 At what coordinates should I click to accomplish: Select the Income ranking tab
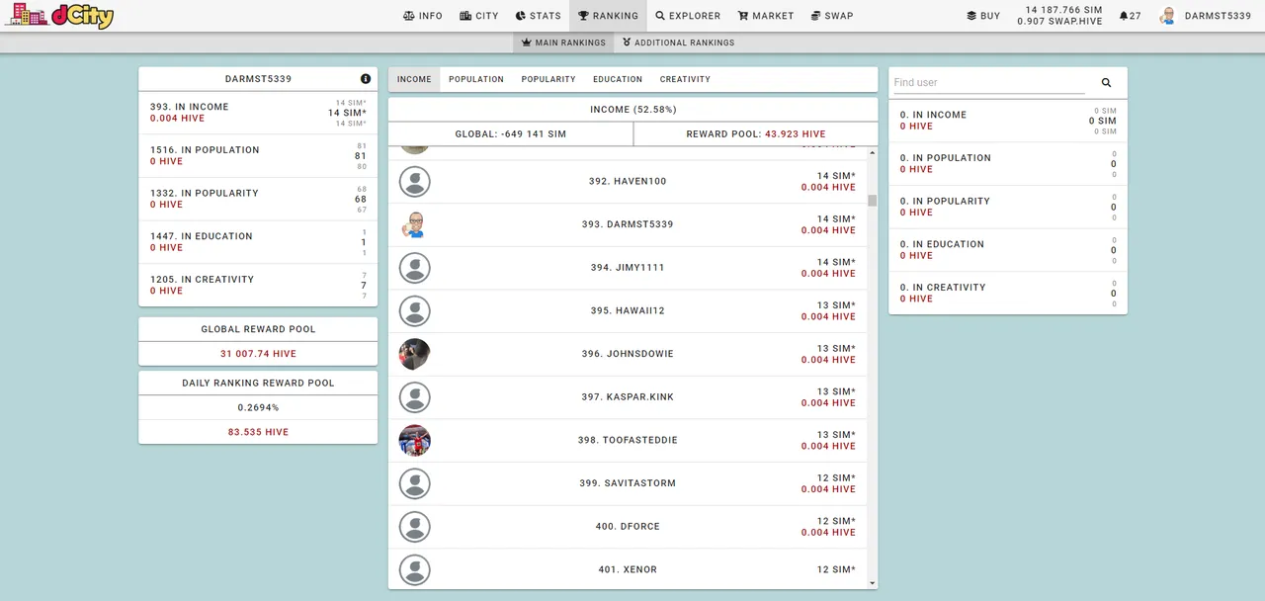pos(414,79)
